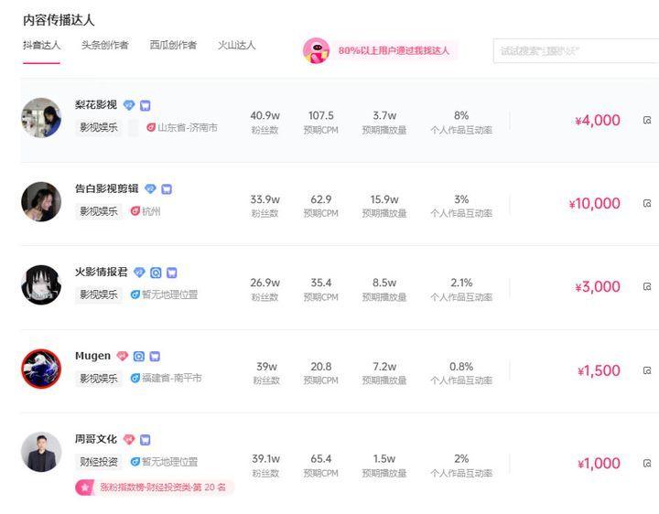The height and width of the screenshot is (514, 659).
Task: Click the 80%以上用户通过我找达人 banner
Action: (394, 50)
